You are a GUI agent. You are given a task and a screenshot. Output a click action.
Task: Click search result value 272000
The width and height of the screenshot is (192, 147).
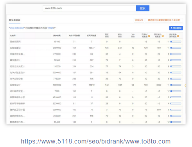coord(57,54)
